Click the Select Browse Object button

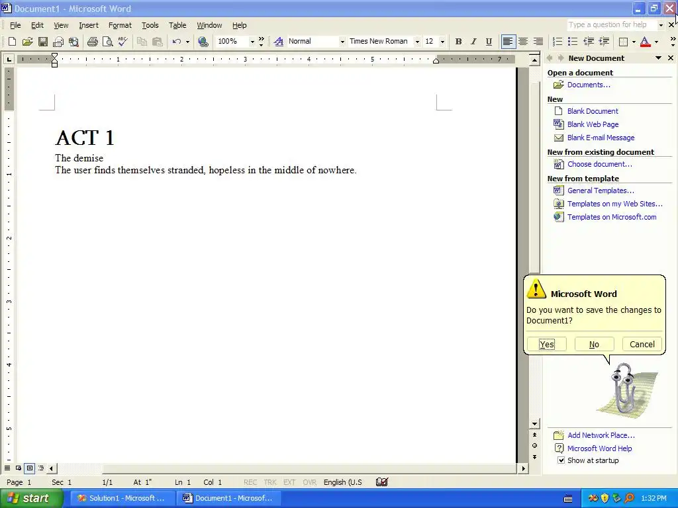pos(534,446)
